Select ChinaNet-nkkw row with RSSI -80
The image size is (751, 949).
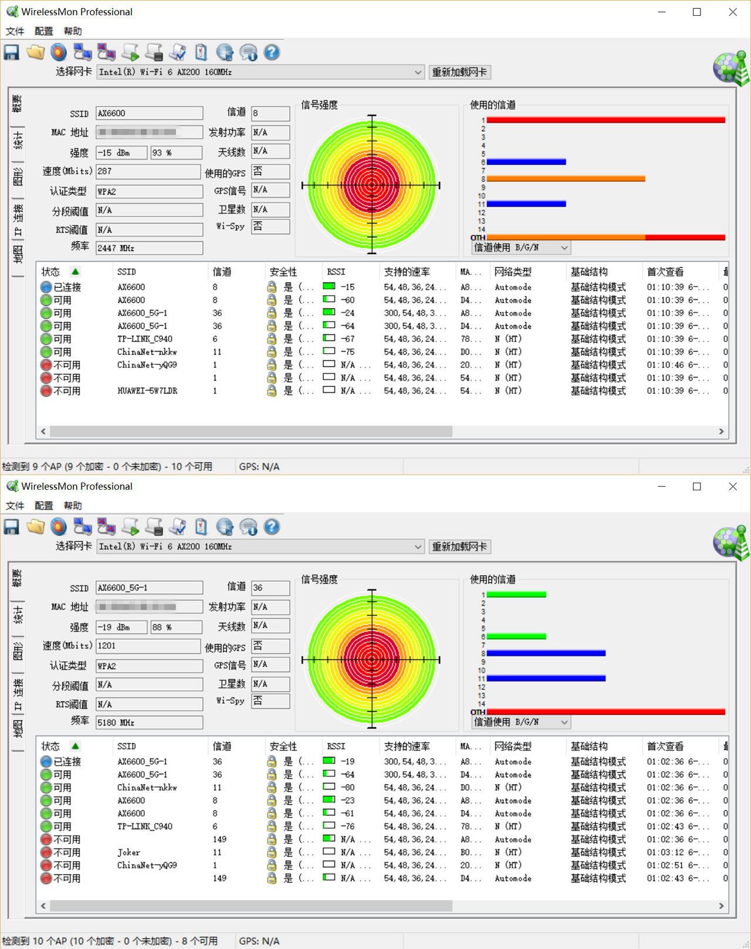[x=383, y=787]
